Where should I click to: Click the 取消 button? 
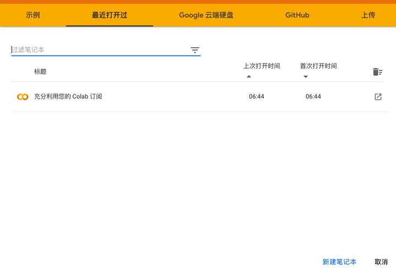tap(381, 262)
